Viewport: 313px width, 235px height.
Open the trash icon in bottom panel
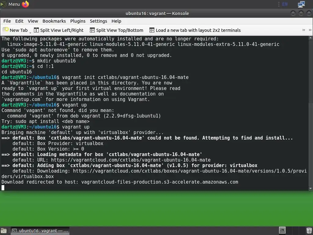[309, 231]
